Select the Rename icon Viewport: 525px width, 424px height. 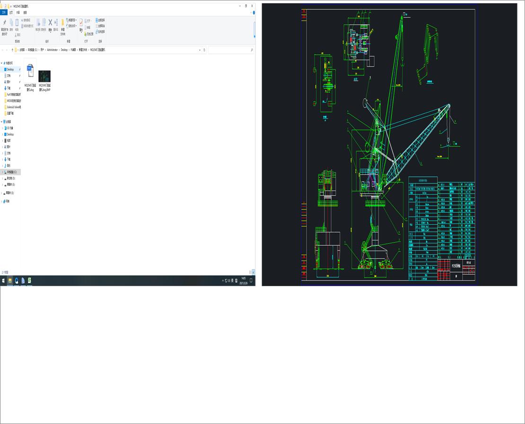tap(56, 23)
